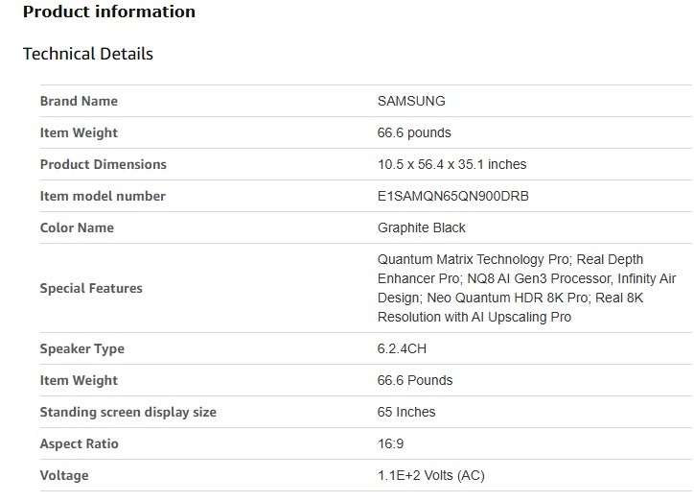This screenshot has height=502, width=694.
Task: Click the Aspect Ratio label
Action: coord(80,443)
